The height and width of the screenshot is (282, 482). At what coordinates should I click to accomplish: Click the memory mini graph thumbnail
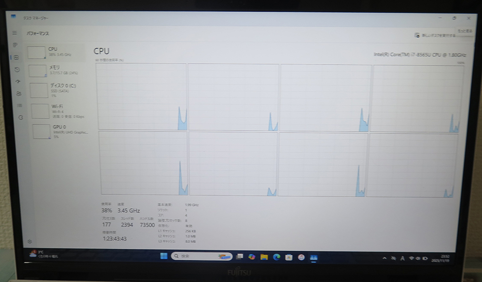(x=38, y=71)
